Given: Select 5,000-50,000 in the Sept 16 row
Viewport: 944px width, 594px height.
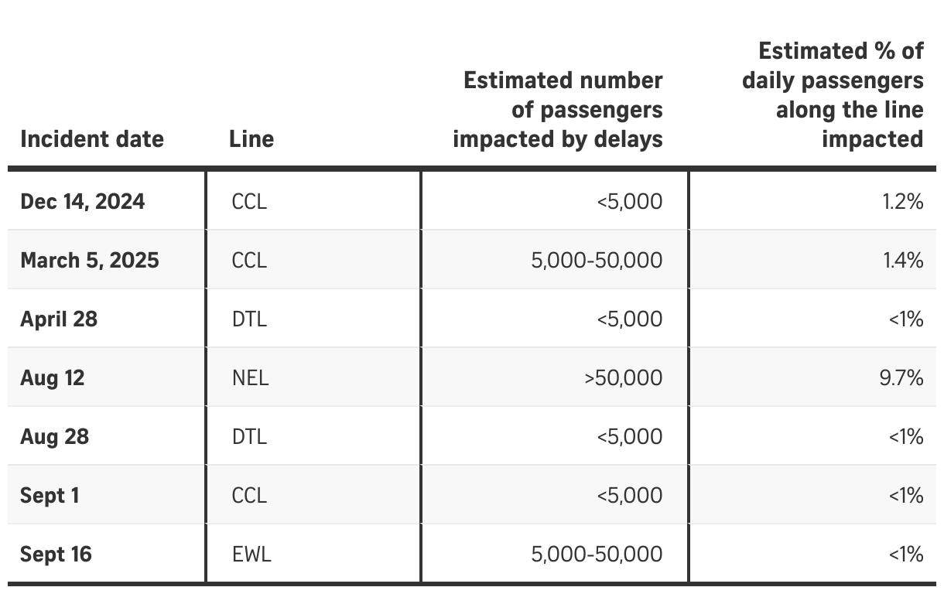Looking at the screenshot, I should click(x=597, y=555).
